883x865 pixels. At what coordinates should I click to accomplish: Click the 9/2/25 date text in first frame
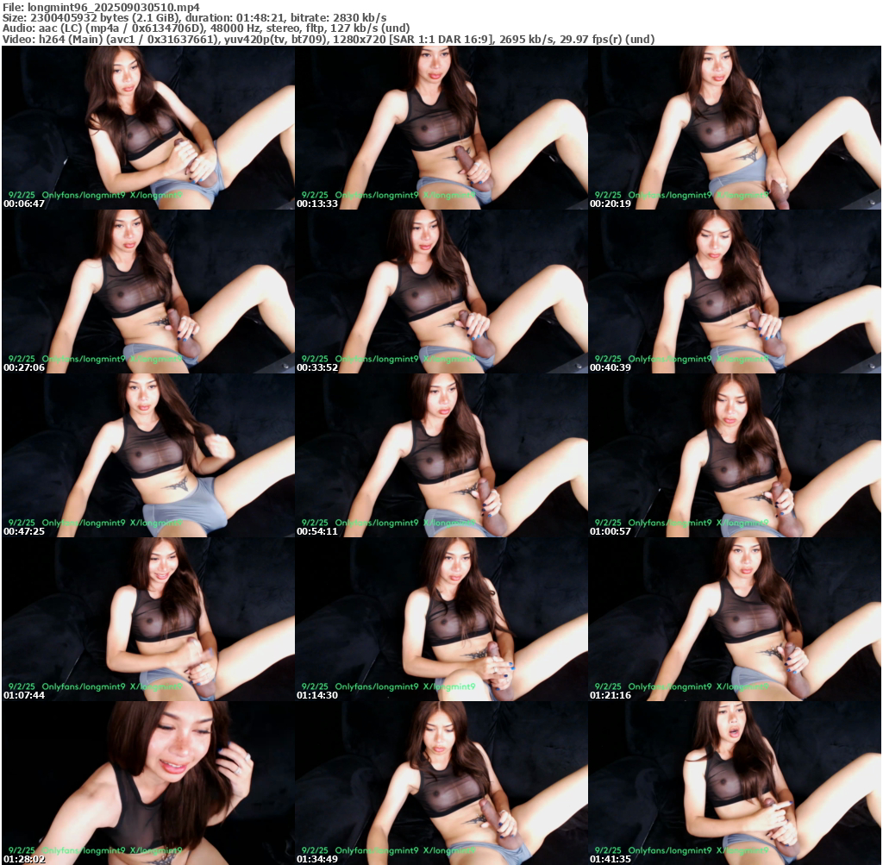click(21, 195)
